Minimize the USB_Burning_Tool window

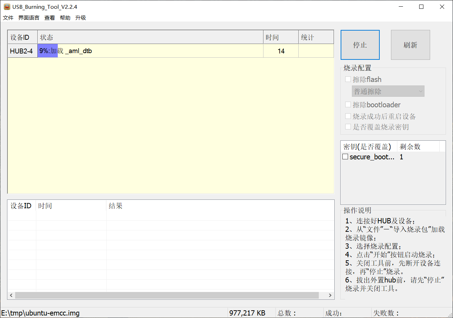coord(401,7)
